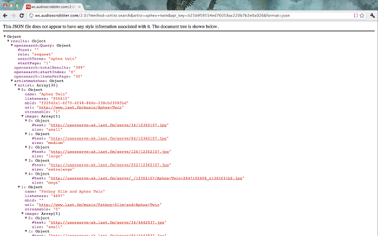
Task: Collapse image Array[5] under Aphex Twin
Action: [x=22, y=116]
